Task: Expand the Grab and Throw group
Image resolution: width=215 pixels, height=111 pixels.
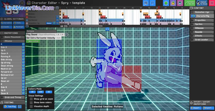Action: 13,97
